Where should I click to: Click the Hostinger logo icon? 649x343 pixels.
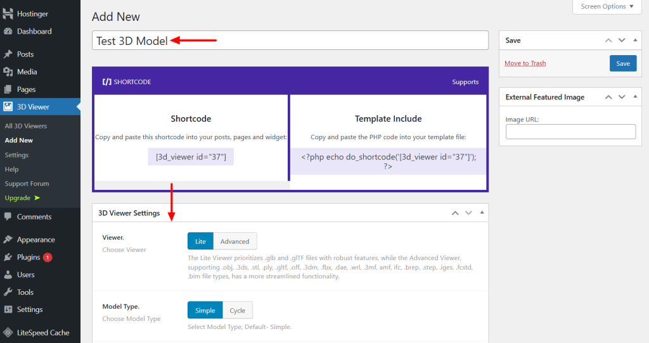[x=8, y=14]
